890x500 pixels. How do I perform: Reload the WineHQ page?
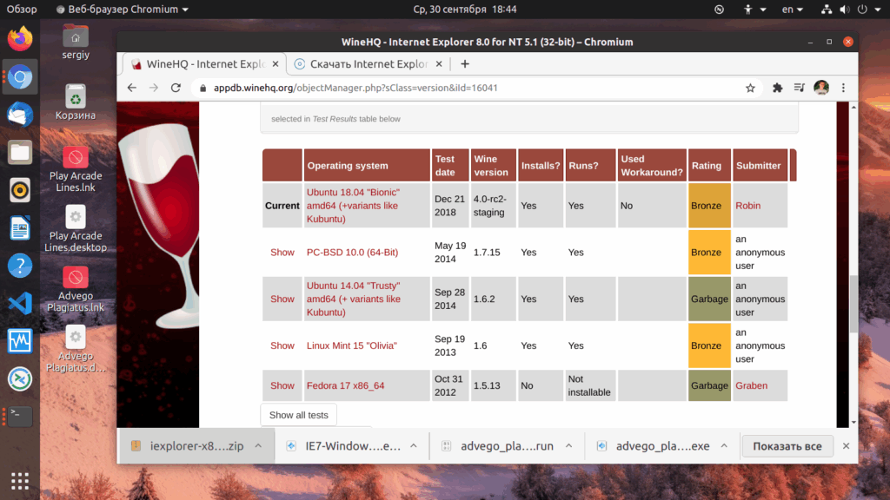(x=176, y=88)
